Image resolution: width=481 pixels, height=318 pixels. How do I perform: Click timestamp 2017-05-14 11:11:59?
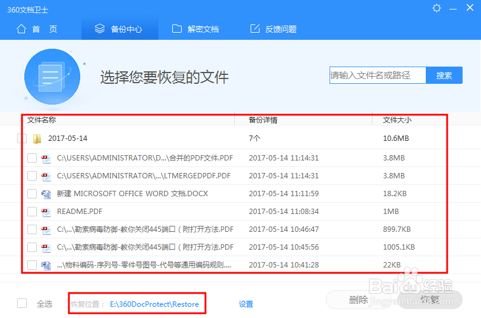[284, 194]
